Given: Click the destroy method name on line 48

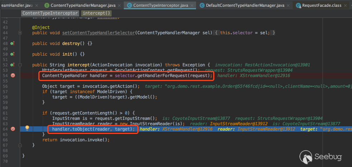Looking at the screenshot, I should click(71, 44).
